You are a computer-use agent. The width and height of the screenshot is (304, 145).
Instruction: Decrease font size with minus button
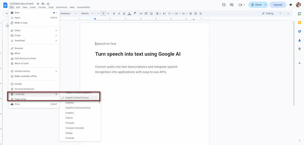(x=98, y=14)
